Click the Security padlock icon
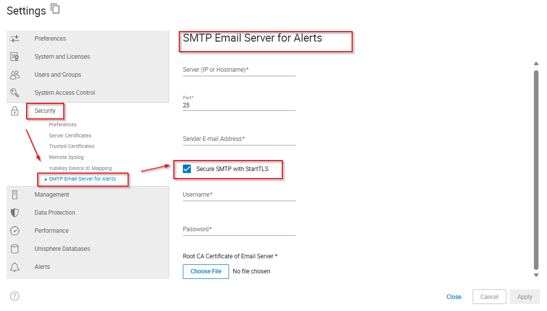 (15, 110)
